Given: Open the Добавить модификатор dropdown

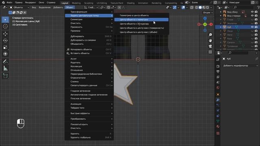Looking at the screenshot, I should pos(240,66).
